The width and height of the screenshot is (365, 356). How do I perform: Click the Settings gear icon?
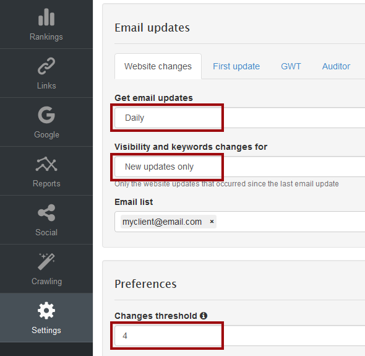click(46, 311)
